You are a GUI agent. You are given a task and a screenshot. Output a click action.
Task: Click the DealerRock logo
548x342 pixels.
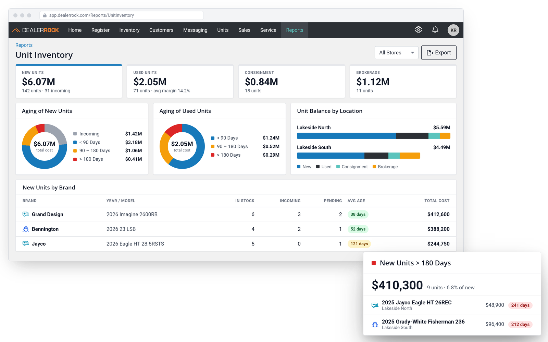coord(35,30)
